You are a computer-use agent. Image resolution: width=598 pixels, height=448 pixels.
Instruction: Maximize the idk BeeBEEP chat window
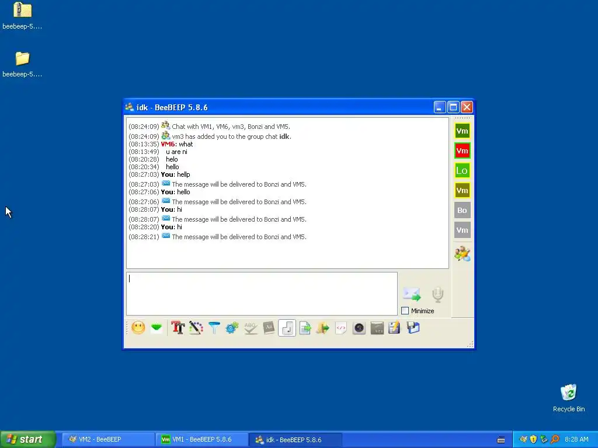pyautogui.click(x=453, y=107)
